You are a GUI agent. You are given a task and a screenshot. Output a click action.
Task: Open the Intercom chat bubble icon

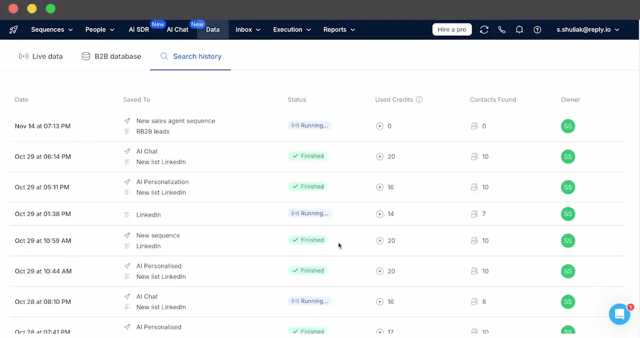click(x=619, y=314)
